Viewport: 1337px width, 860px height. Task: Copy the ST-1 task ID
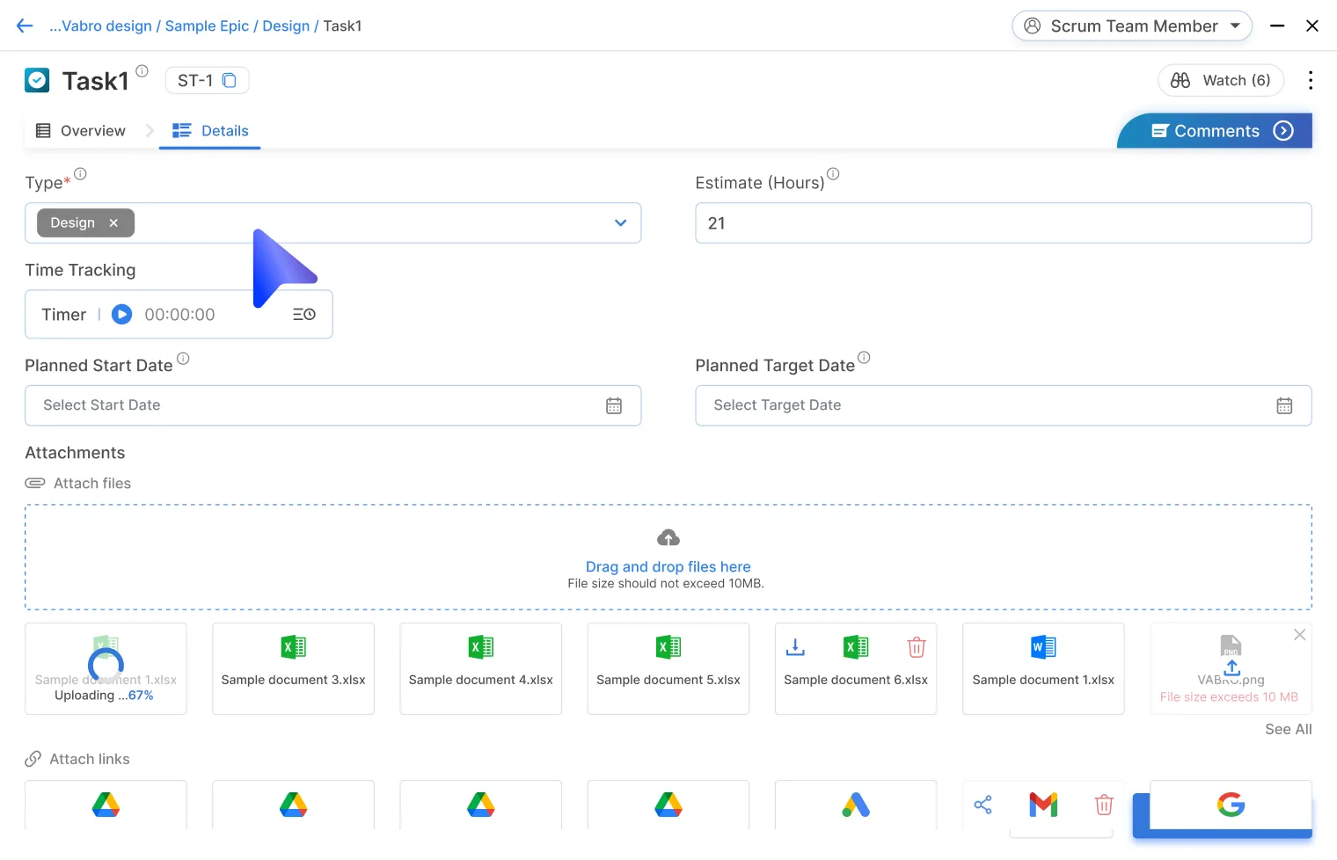[x=230, y=81]
